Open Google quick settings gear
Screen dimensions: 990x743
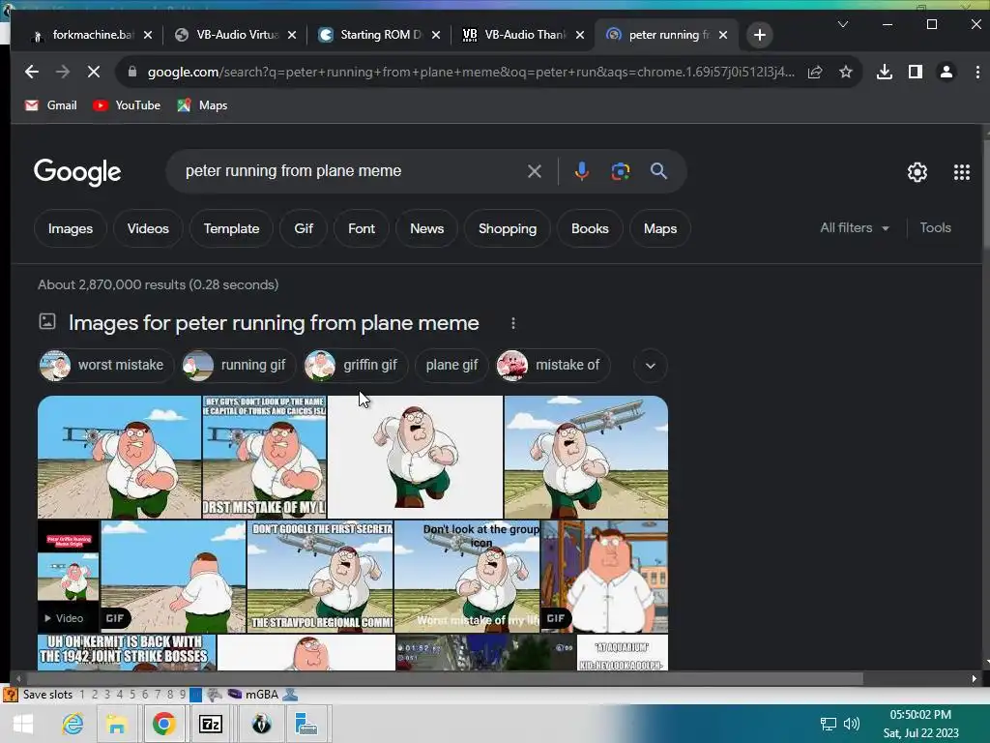[x=917, y=172]
